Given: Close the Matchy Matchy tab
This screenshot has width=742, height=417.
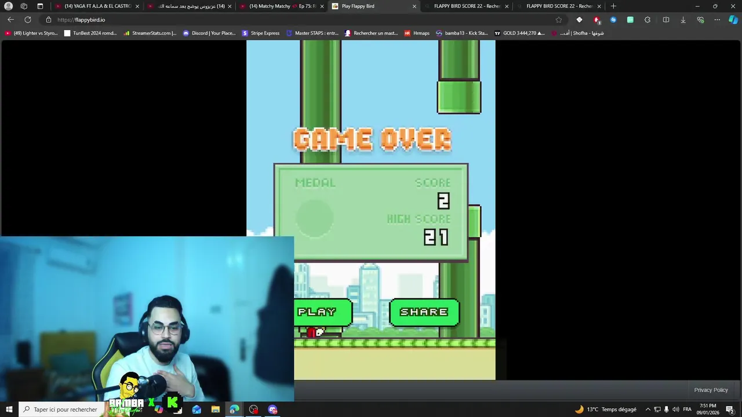Looking at the screenshot, I should coord(322,6).
